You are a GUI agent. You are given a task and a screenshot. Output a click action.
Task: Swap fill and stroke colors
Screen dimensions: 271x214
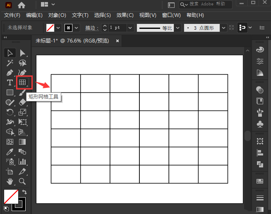point(24,192)
